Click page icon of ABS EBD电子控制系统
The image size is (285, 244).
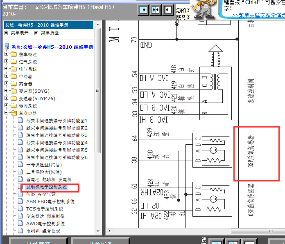click(20, 201)
